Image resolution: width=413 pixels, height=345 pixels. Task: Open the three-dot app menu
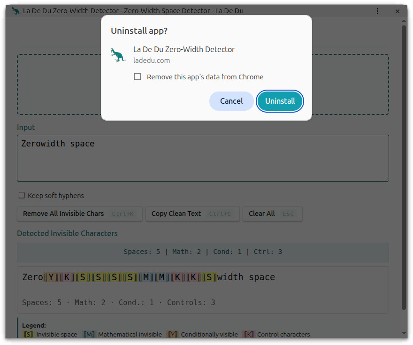pos(377,11)
